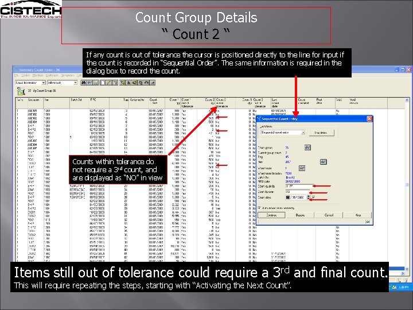Click the Post date column header

click(x=325, y=103)
